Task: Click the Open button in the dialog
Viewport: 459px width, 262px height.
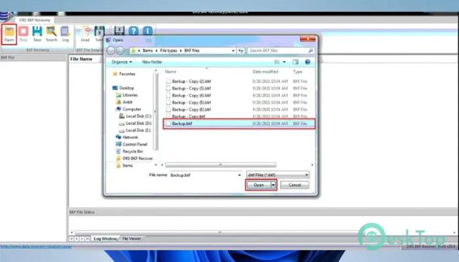Action: click(x=259, y=185)
